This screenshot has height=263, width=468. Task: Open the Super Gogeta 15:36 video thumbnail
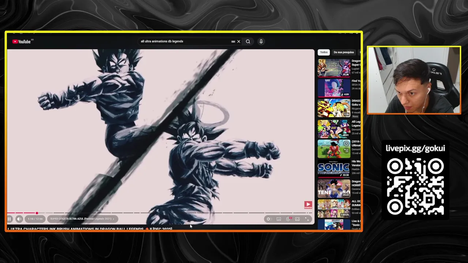(334, 68)
